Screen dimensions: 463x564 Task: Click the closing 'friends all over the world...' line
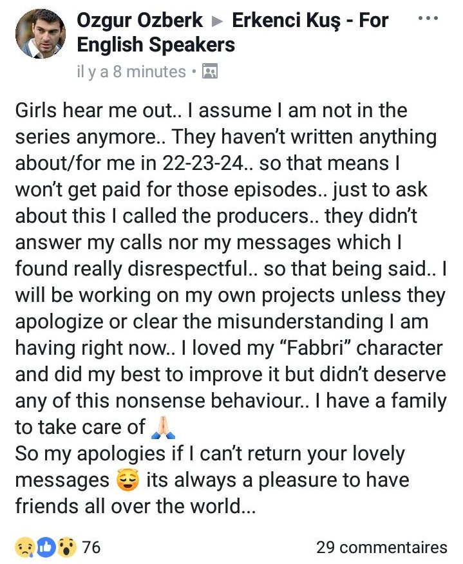pyautogui.click(x=135, y=506)
